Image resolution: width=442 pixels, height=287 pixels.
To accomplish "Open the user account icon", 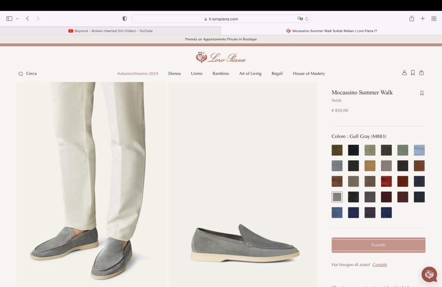I will [404, 73].
